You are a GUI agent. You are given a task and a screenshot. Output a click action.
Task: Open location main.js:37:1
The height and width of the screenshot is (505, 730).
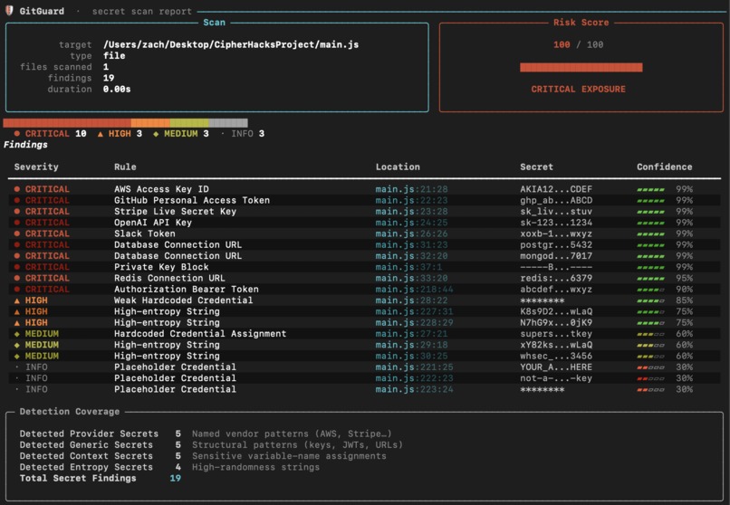[408, 267]
